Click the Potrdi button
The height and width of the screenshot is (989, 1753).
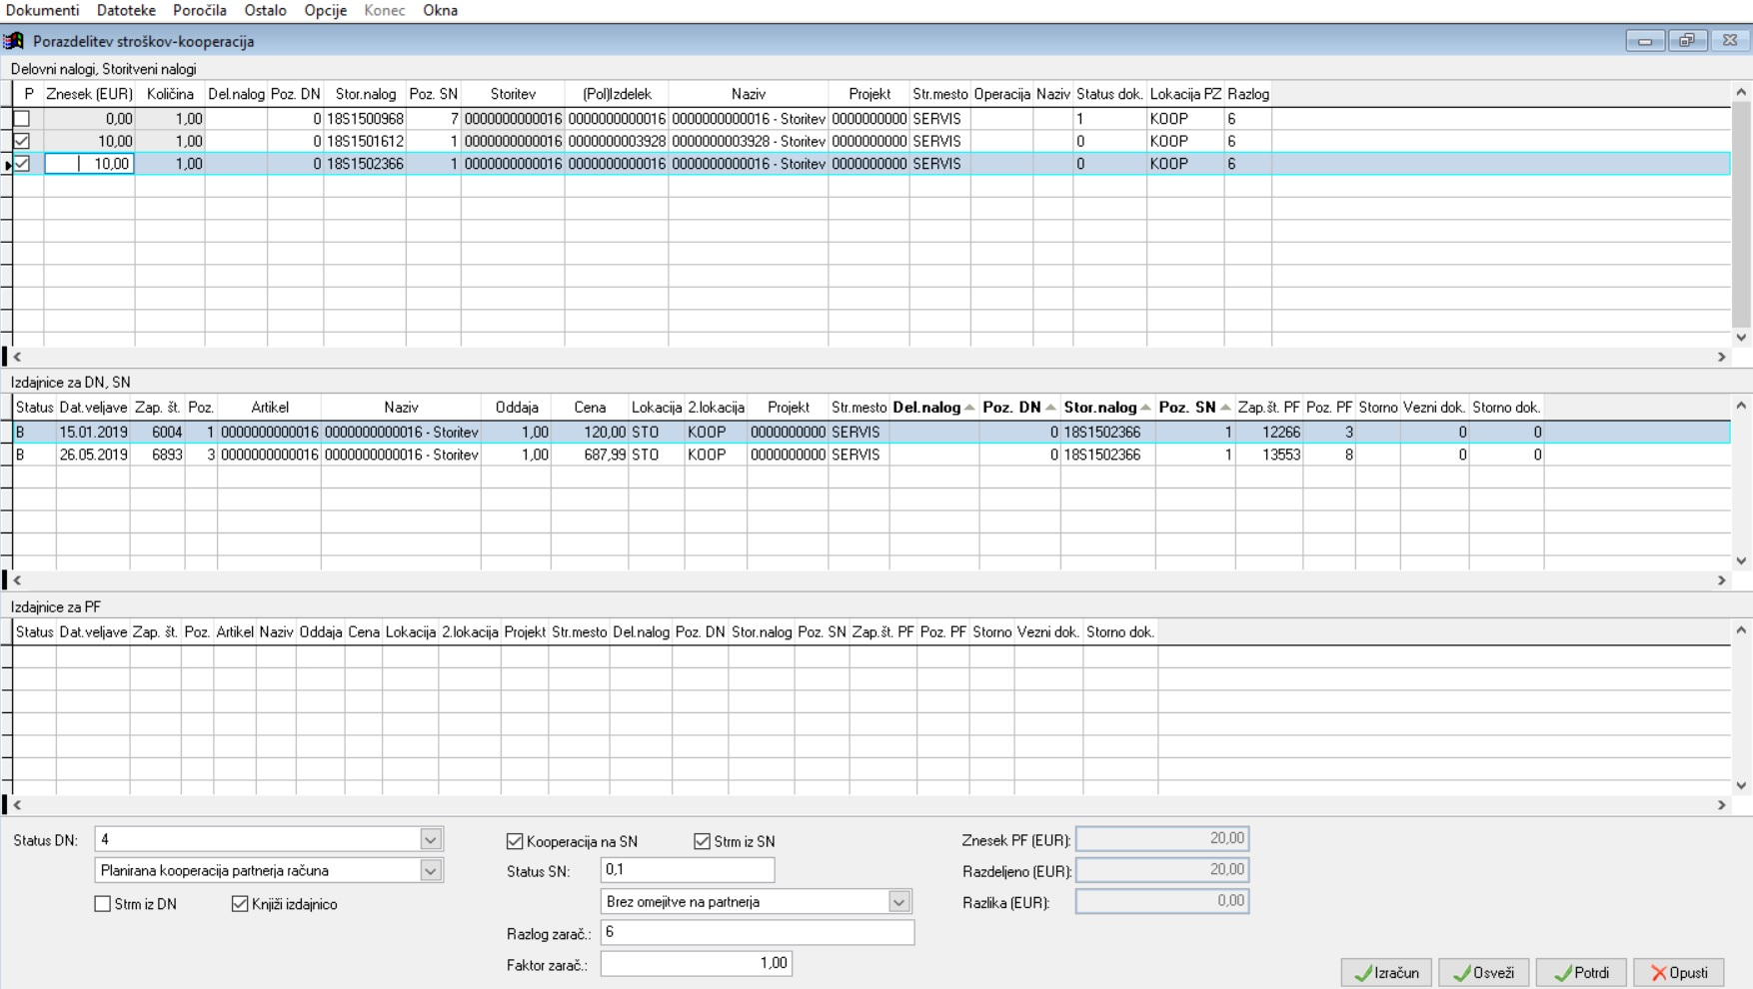tap(1582, 973)
